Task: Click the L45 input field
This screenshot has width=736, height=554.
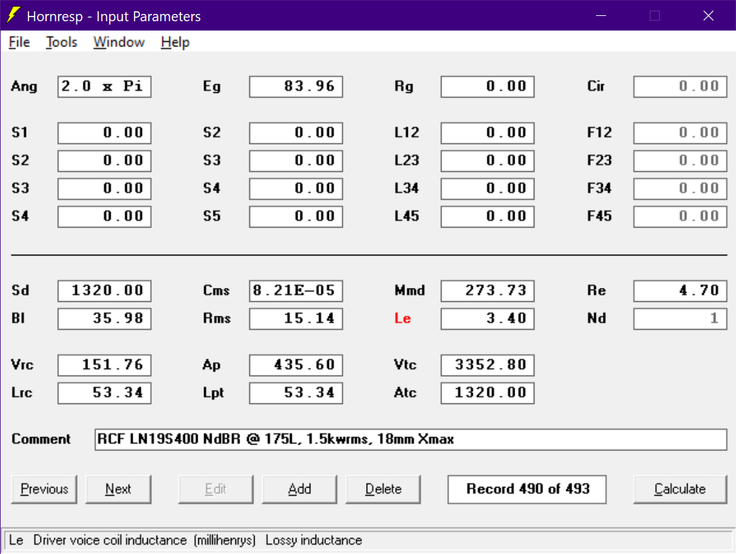Action: 488,216
